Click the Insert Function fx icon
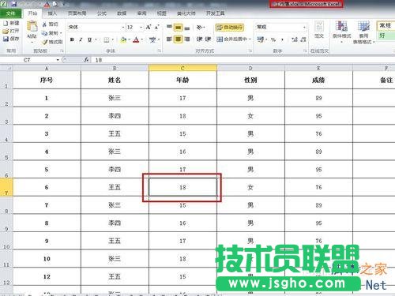Image resolution: width=395 pixels, height=296 pixels. tap(86, 60)
